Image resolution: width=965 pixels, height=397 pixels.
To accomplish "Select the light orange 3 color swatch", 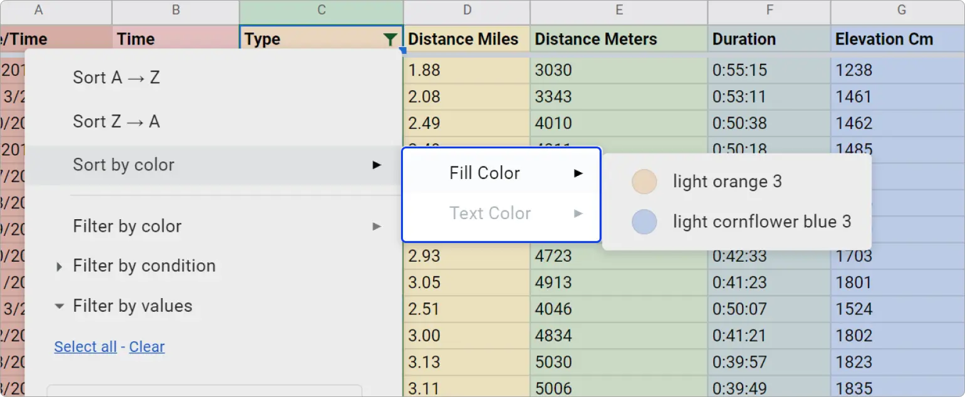I will (644, 182).
